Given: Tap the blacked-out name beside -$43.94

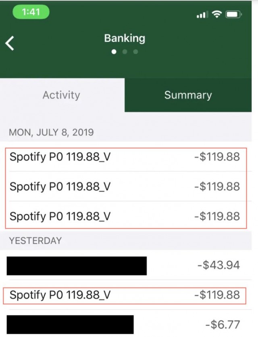Looking at the screenshot, I should coord(77,265).
